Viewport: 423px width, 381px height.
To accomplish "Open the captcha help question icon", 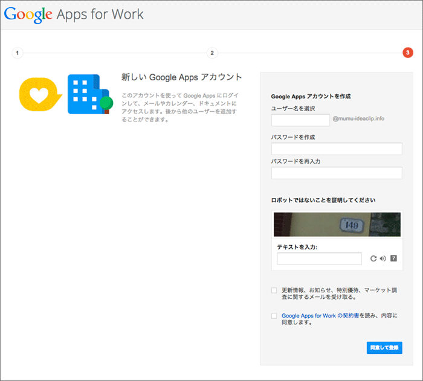I will 393,258.
